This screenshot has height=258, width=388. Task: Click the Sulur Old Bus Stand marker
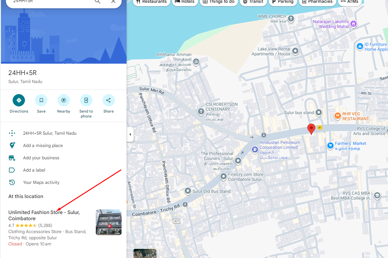tap(188, 191)
